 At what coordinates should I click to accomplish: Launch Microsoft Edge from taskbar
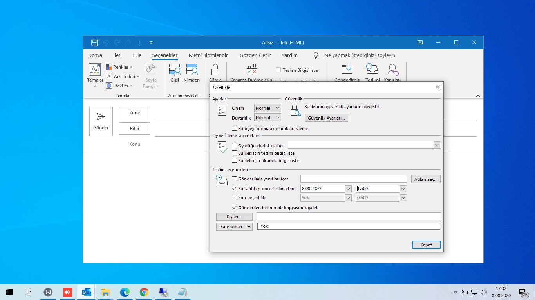pyautogui.click(x=125, y=292)
